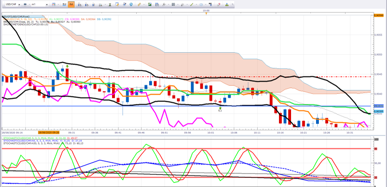Expand the zoom options arrow

click(105, 4)
